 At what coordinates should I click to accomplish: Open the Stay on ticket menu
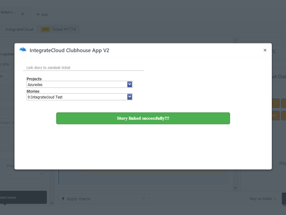tap(263, 198)
